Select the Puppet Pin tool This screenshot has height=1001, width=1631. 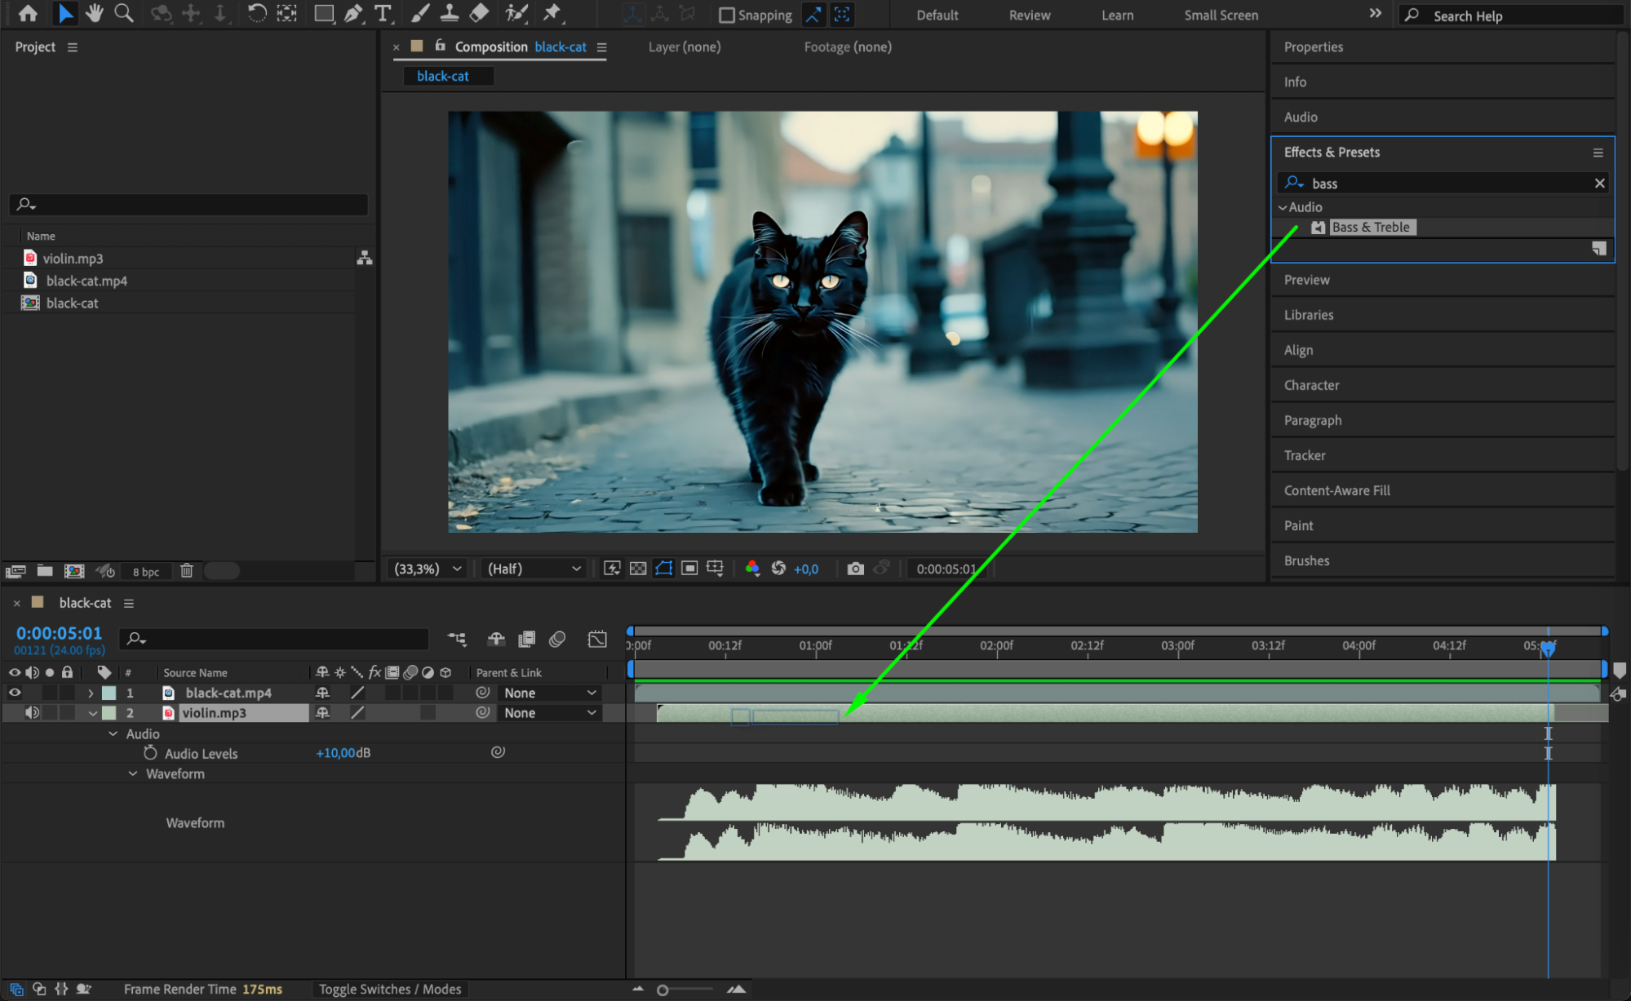pyautogui.click(x=552, y=13)
